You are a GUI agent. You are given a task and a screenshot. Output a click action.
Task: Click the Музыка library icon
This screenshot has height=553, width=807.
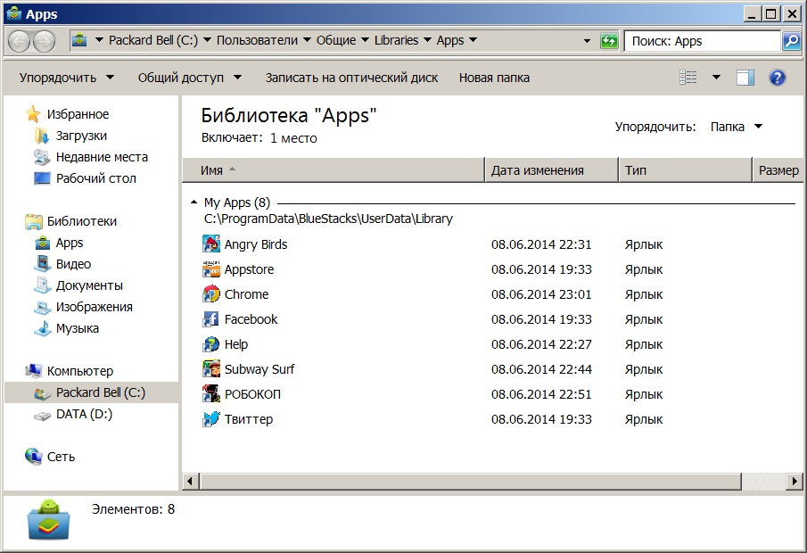coord(42,328)
